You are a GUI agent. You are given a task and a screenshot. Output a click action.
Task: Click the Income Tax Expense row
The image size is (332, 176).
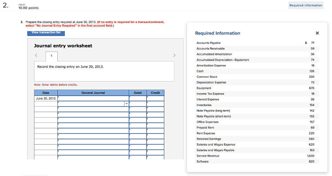coord(257,94)
